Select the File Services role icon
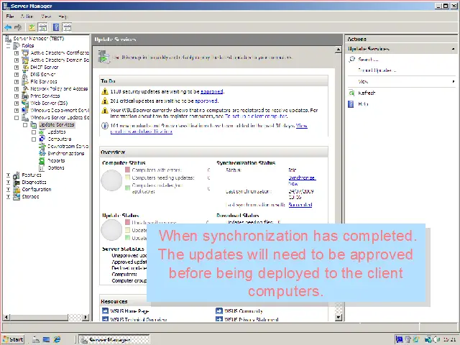 25,81
